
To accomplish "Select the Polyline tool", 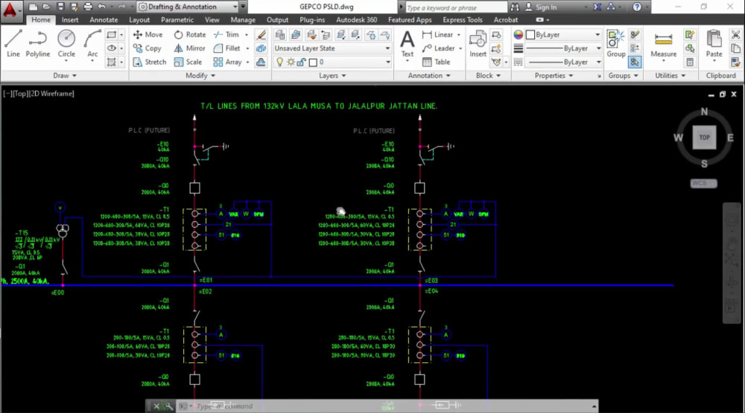I will 37,44.
